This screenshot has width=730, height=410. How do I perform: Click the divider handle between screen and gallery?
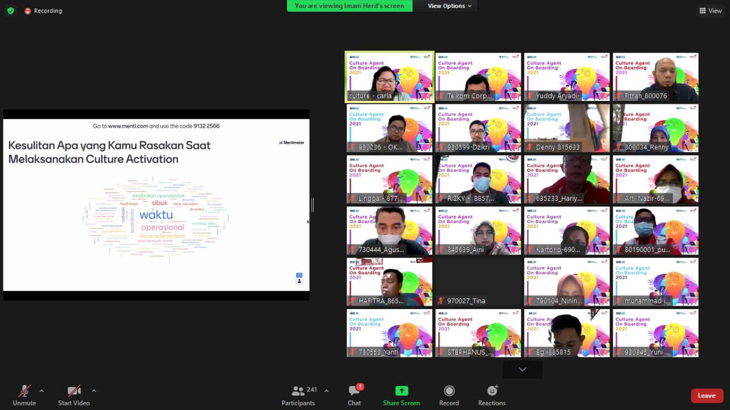(312, 205)
